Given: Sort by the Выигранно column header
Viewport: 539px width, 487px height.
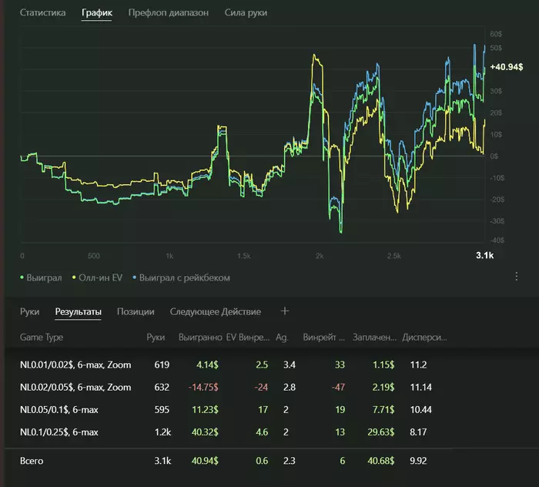Looking at the screenshot, I should point(199,338).
